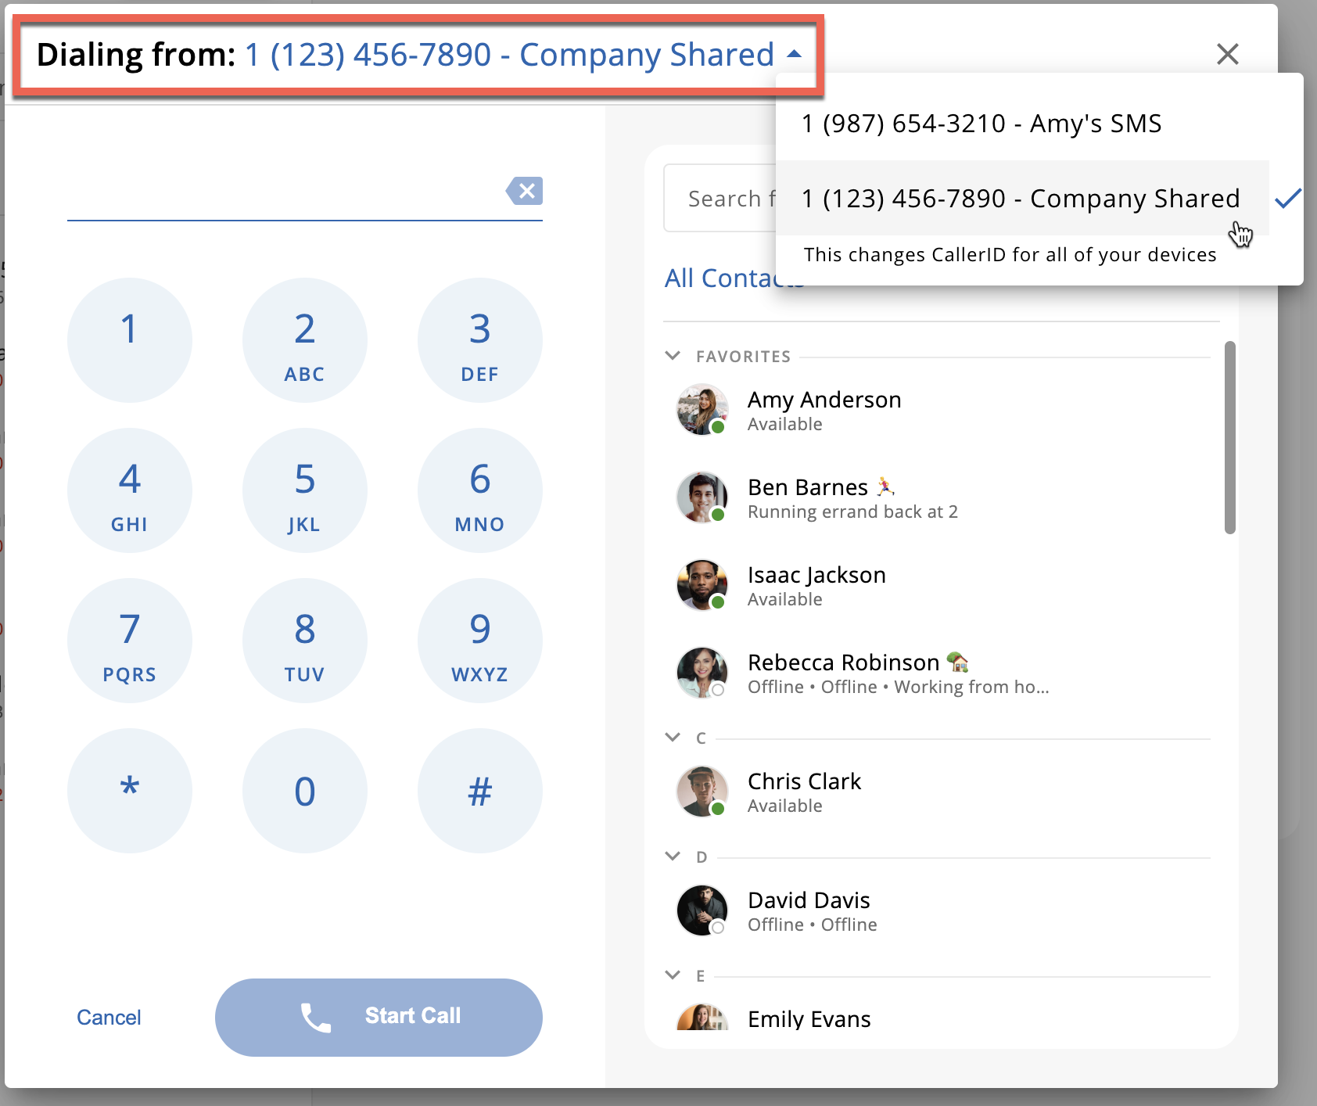Collapse the C contacts group
The image size is (1317, 1106).
coord(673,738)
